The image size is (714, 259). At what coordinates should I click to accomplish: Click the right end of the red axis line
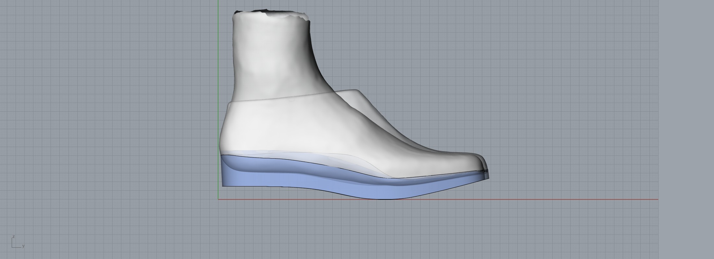point(657,199)
